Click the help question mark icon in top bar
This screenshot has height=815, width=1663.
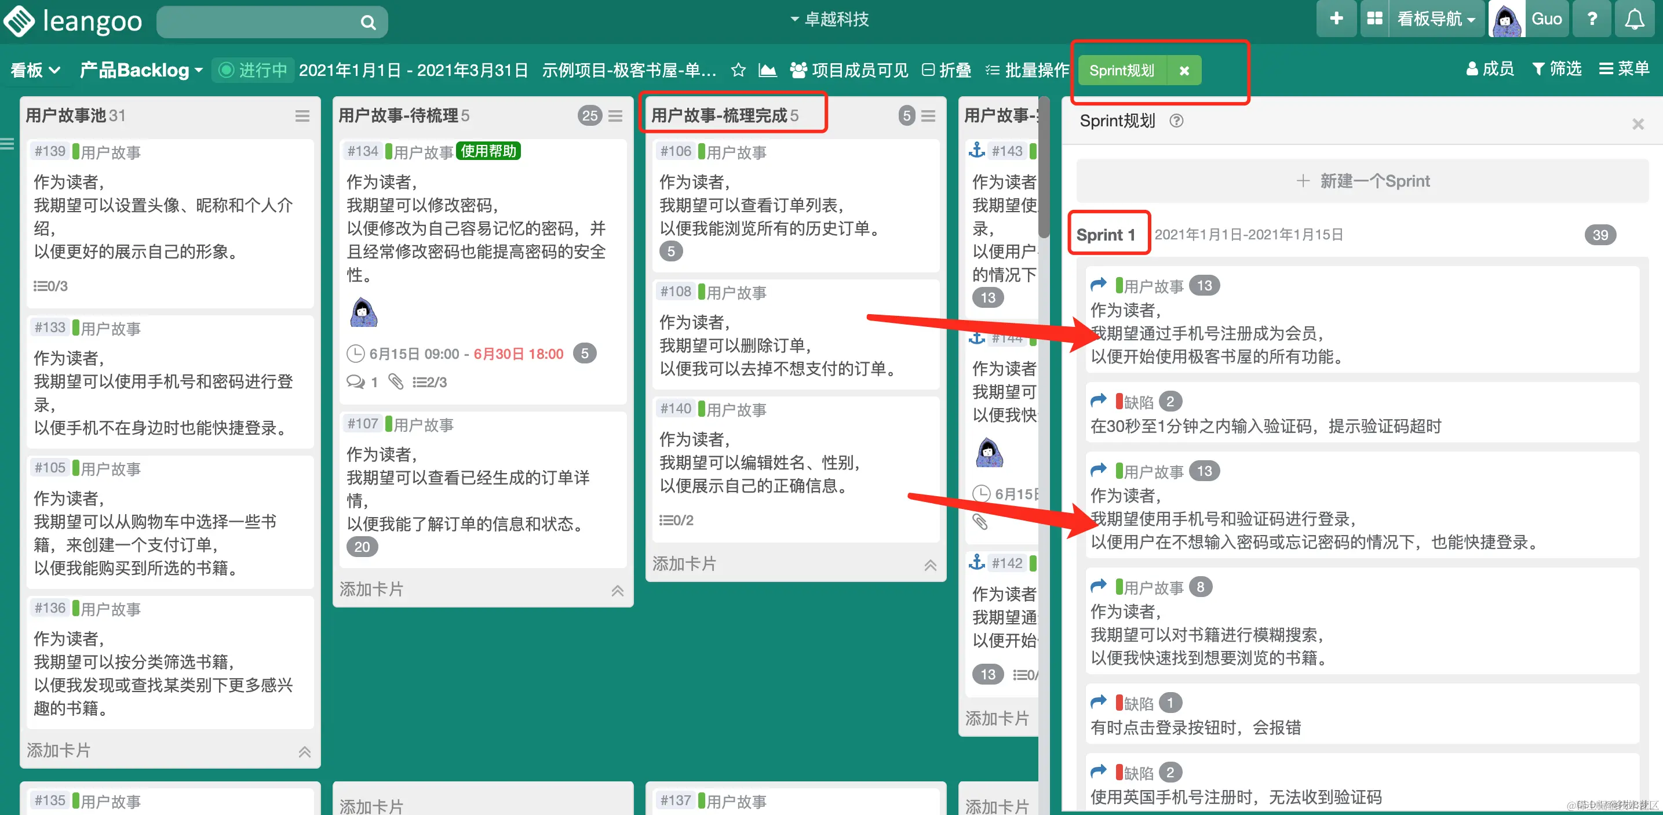click(1592, 19)
